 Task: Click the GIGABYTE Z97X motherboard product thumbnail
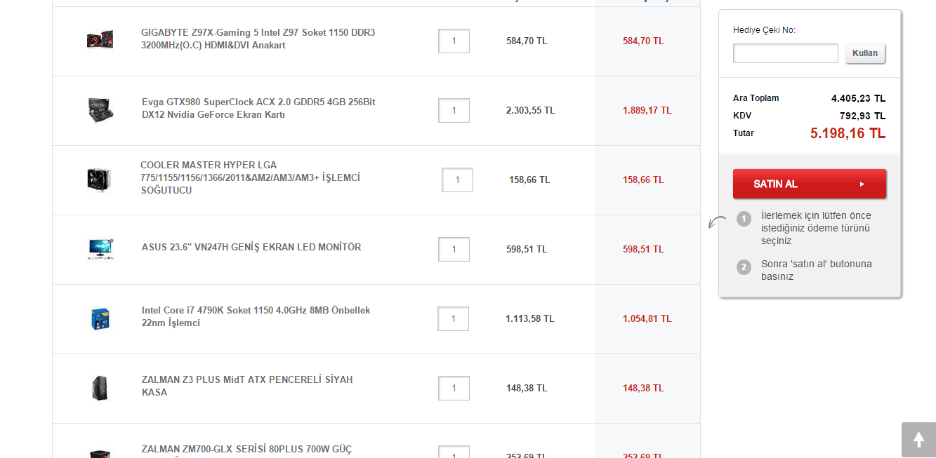pyautogui.click(x=100, y=40)
